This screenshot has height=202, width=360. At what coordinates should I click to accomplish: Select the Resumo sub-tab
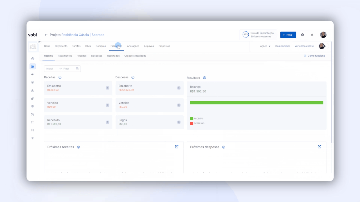point(48,56)
